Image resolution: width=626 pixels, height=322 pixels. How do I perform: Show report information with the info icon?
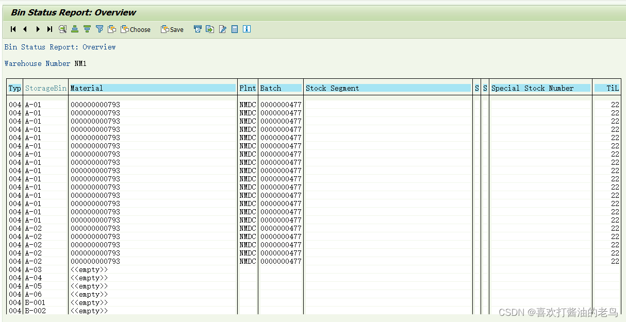coord(246,29)
